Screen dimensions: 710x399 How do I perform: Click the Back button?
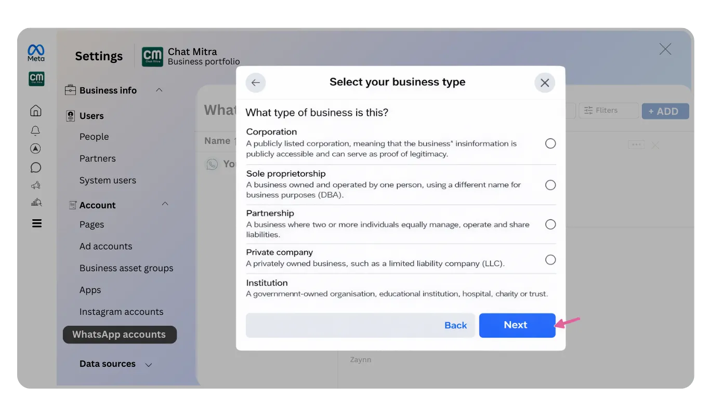point(455,325)
